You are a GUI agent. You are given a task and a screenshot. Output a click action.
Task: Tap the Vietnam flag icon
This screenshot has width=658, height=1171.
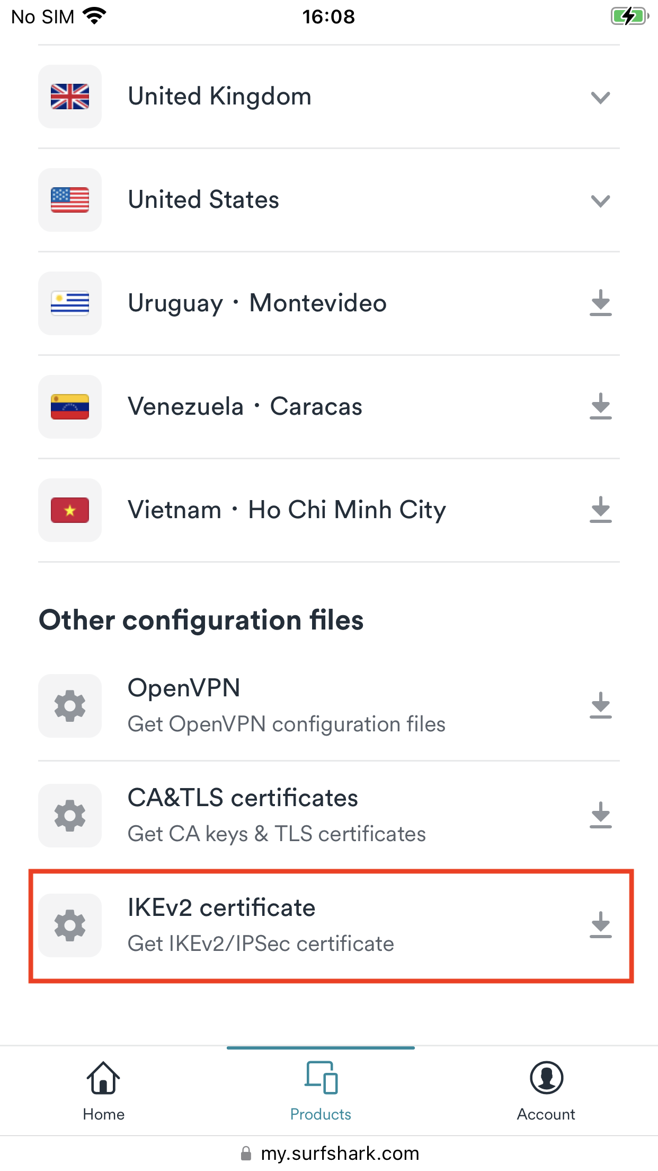point(70,510)
